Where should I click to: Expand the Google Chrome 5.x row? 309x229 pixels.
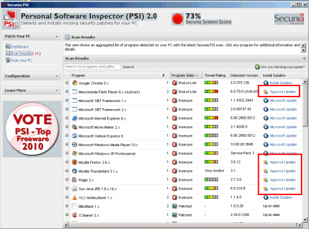(x=67, y=83)
